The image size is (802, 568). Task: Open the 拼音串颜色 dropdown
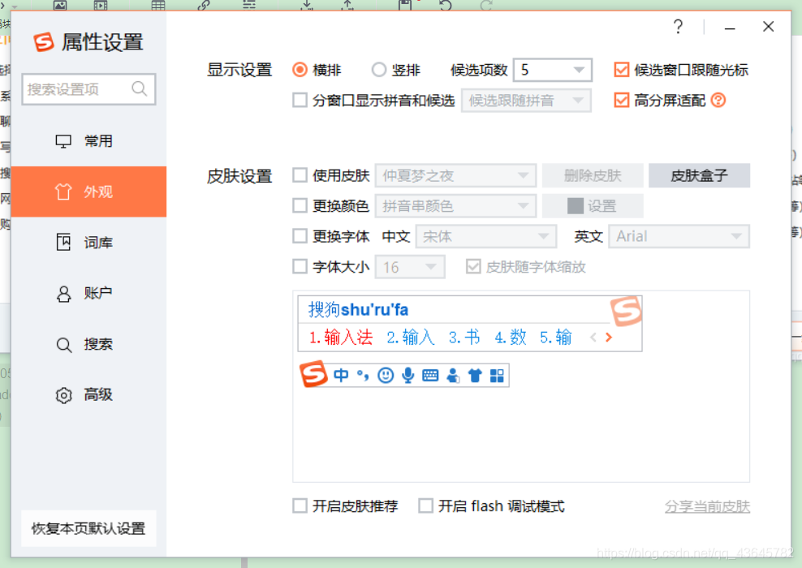455,206
